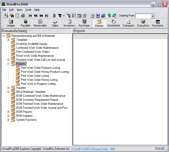The height and width of the screenshot is (152, 169).
Task: Select BOM Inventory Requirement Report
Action: click(x=37, y=100)
